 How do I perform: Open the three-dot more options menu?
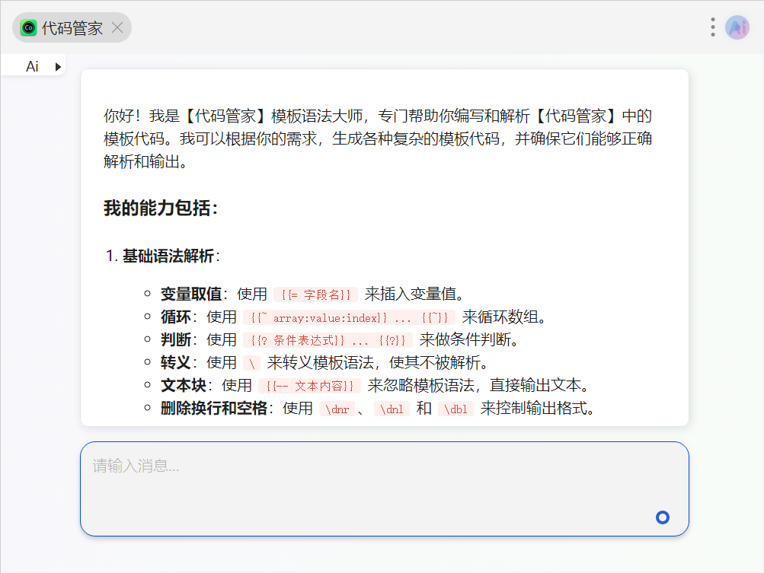tap(712, 27)
